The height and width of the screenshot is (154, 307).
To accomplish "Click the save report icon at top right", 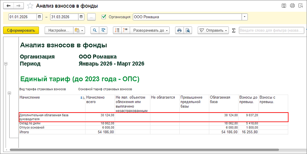I will click(x=284, y=6).
